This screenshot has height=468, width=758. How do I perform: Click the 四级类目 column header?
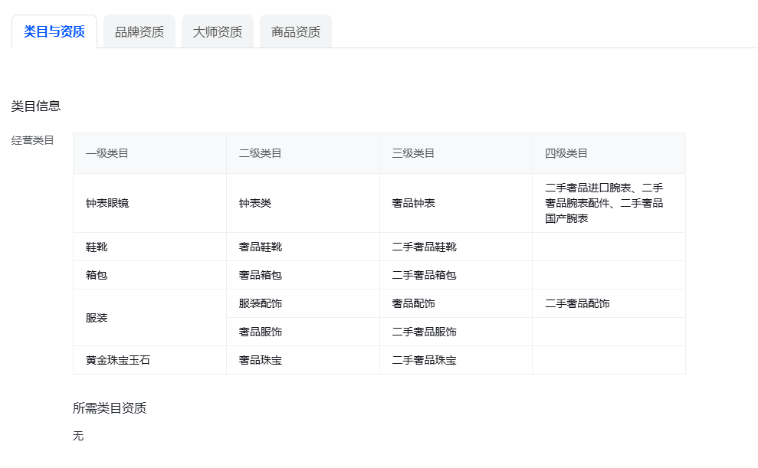pyautogui.click(x=609, y=153)
